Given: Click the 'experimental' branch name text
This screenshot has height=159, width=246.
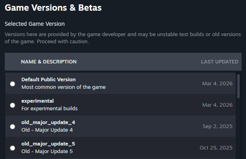Looking at the screenshot, I should tap(37, 101).
